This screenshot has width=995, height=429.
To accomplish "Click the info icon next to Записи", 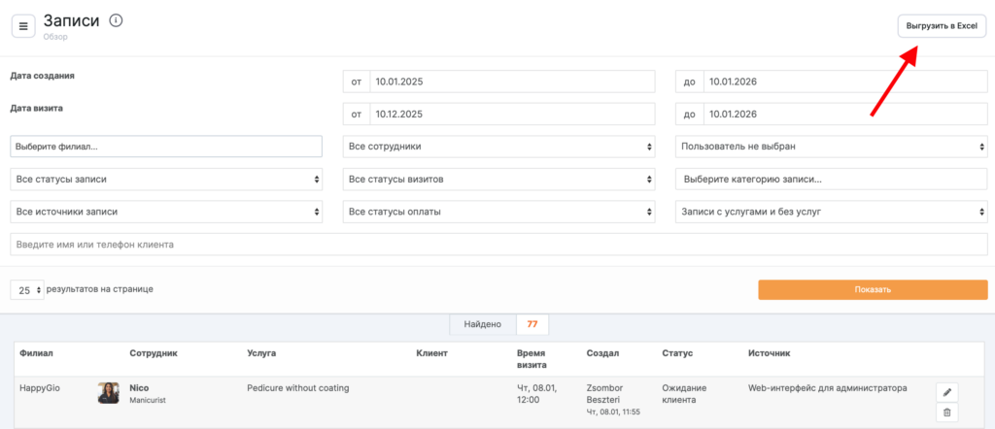I will click(x=117, y=20).
